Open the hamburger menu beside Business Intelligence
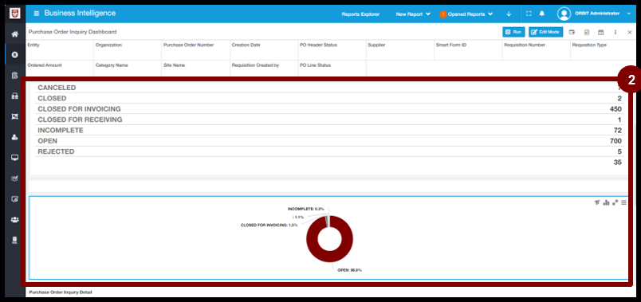 tap(37, 14)
